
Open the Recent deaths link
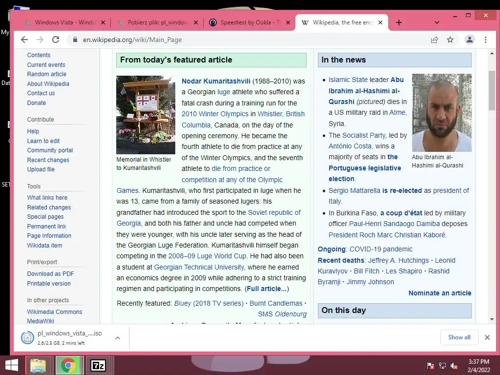pos(341,260)
